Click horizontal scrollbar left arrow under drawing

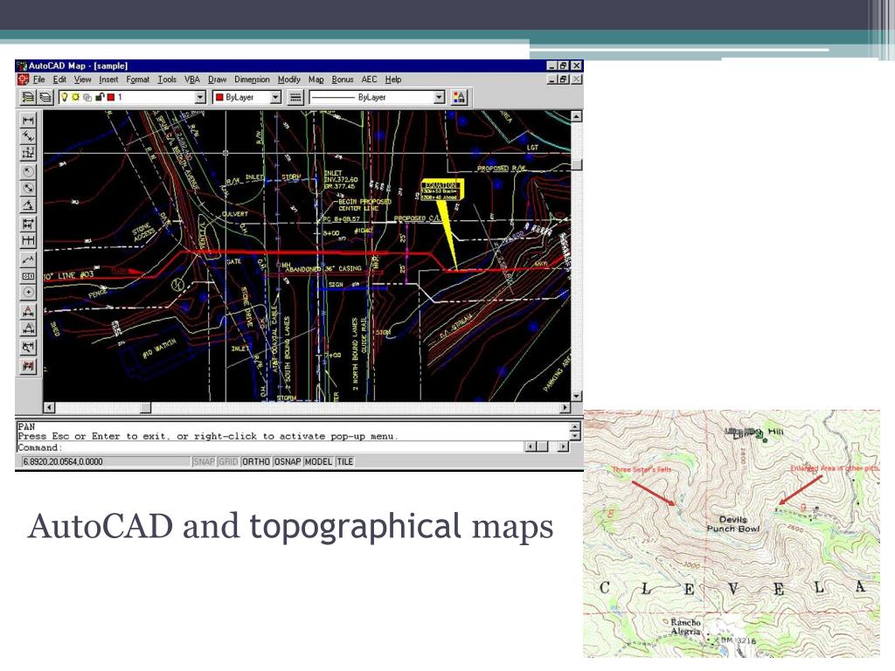[x=49, y=407]
